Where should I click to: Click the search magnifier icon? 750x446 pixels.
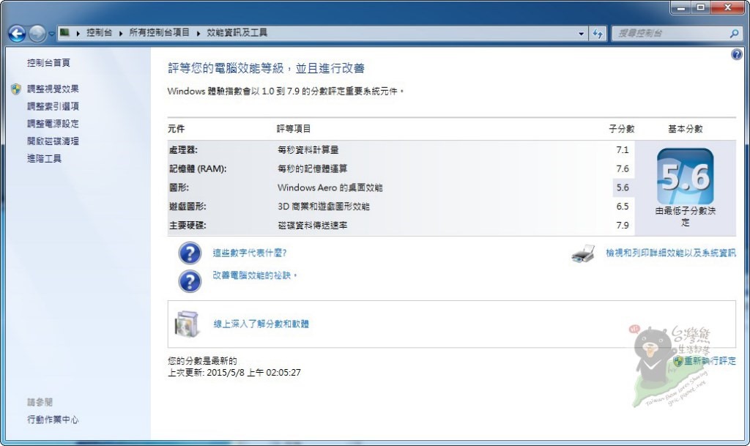point(734,33)
